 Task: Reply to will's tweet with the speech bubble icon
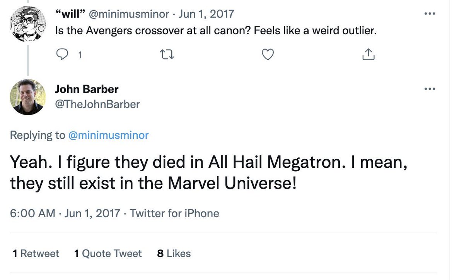(62, 55)
